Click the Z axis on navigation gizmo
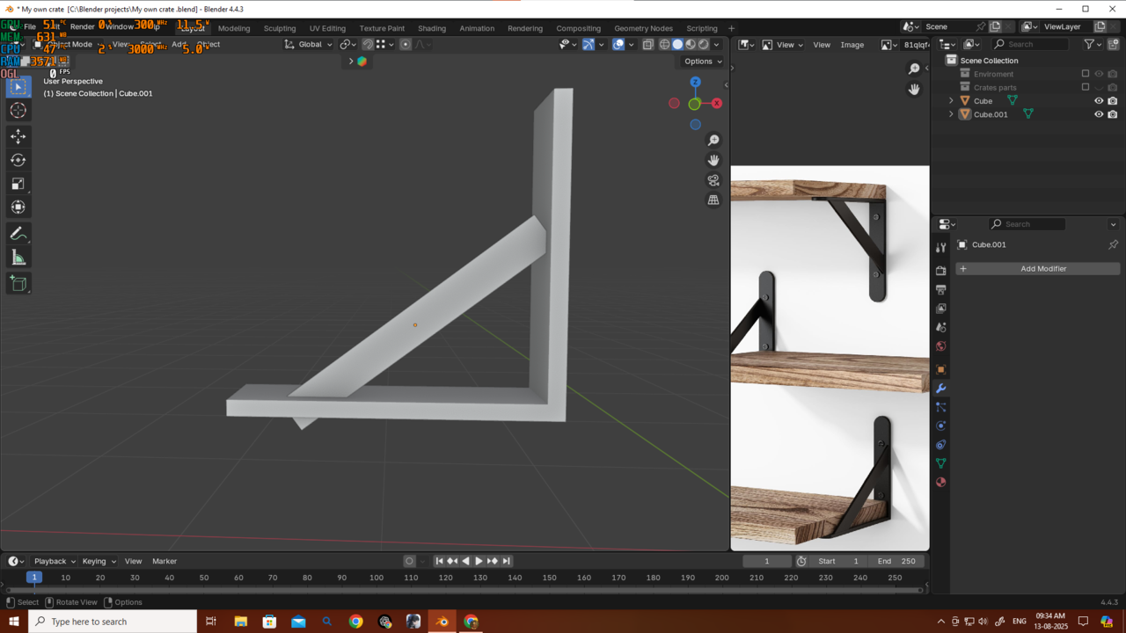The image size is (1126, 633). tap(695, 82)
